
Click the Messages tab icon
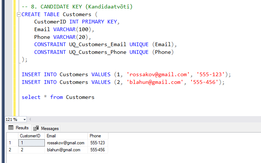(36, 128)
